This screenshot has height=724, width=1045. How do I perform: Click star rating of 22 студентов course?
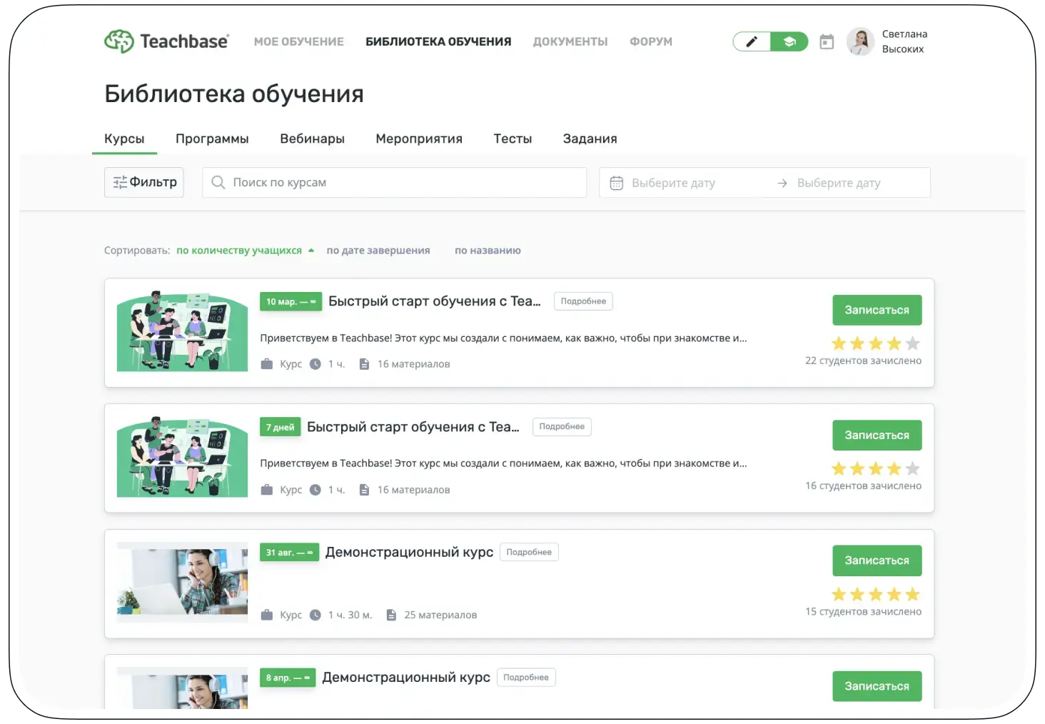click(876, 343)
